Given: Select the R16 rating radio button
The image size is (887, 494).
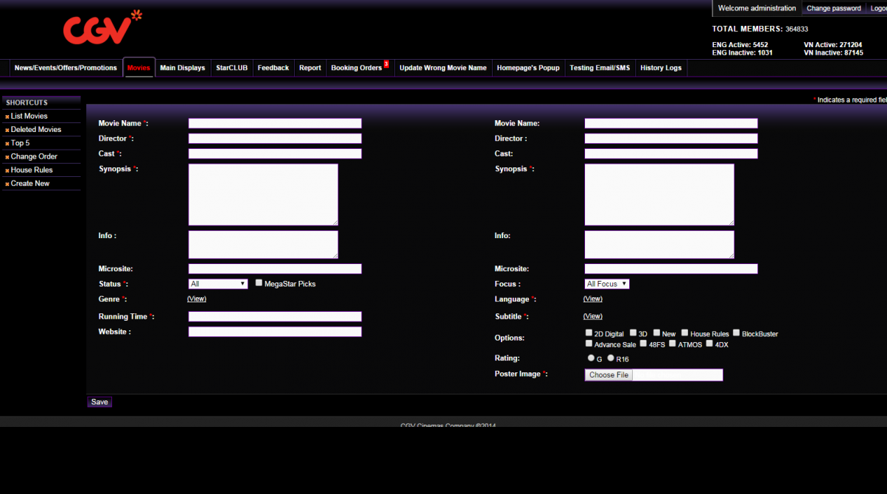Looking at the screenshot, I should (x=611, y=358).
